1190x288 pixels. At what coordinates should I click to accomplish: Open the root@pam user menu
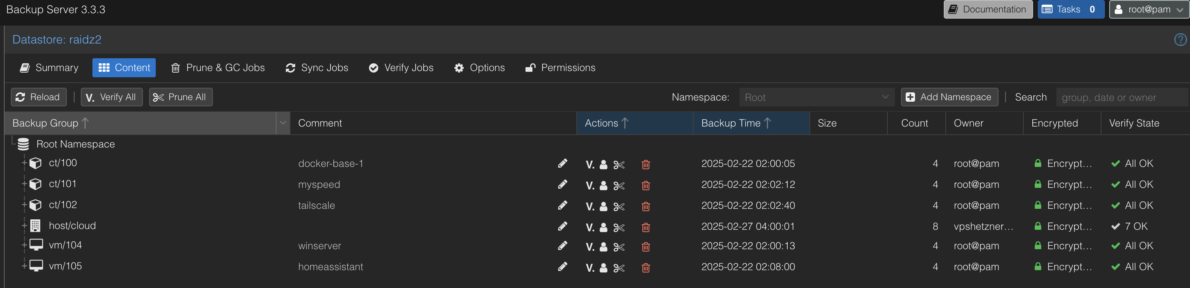(x=1149, y=9)
